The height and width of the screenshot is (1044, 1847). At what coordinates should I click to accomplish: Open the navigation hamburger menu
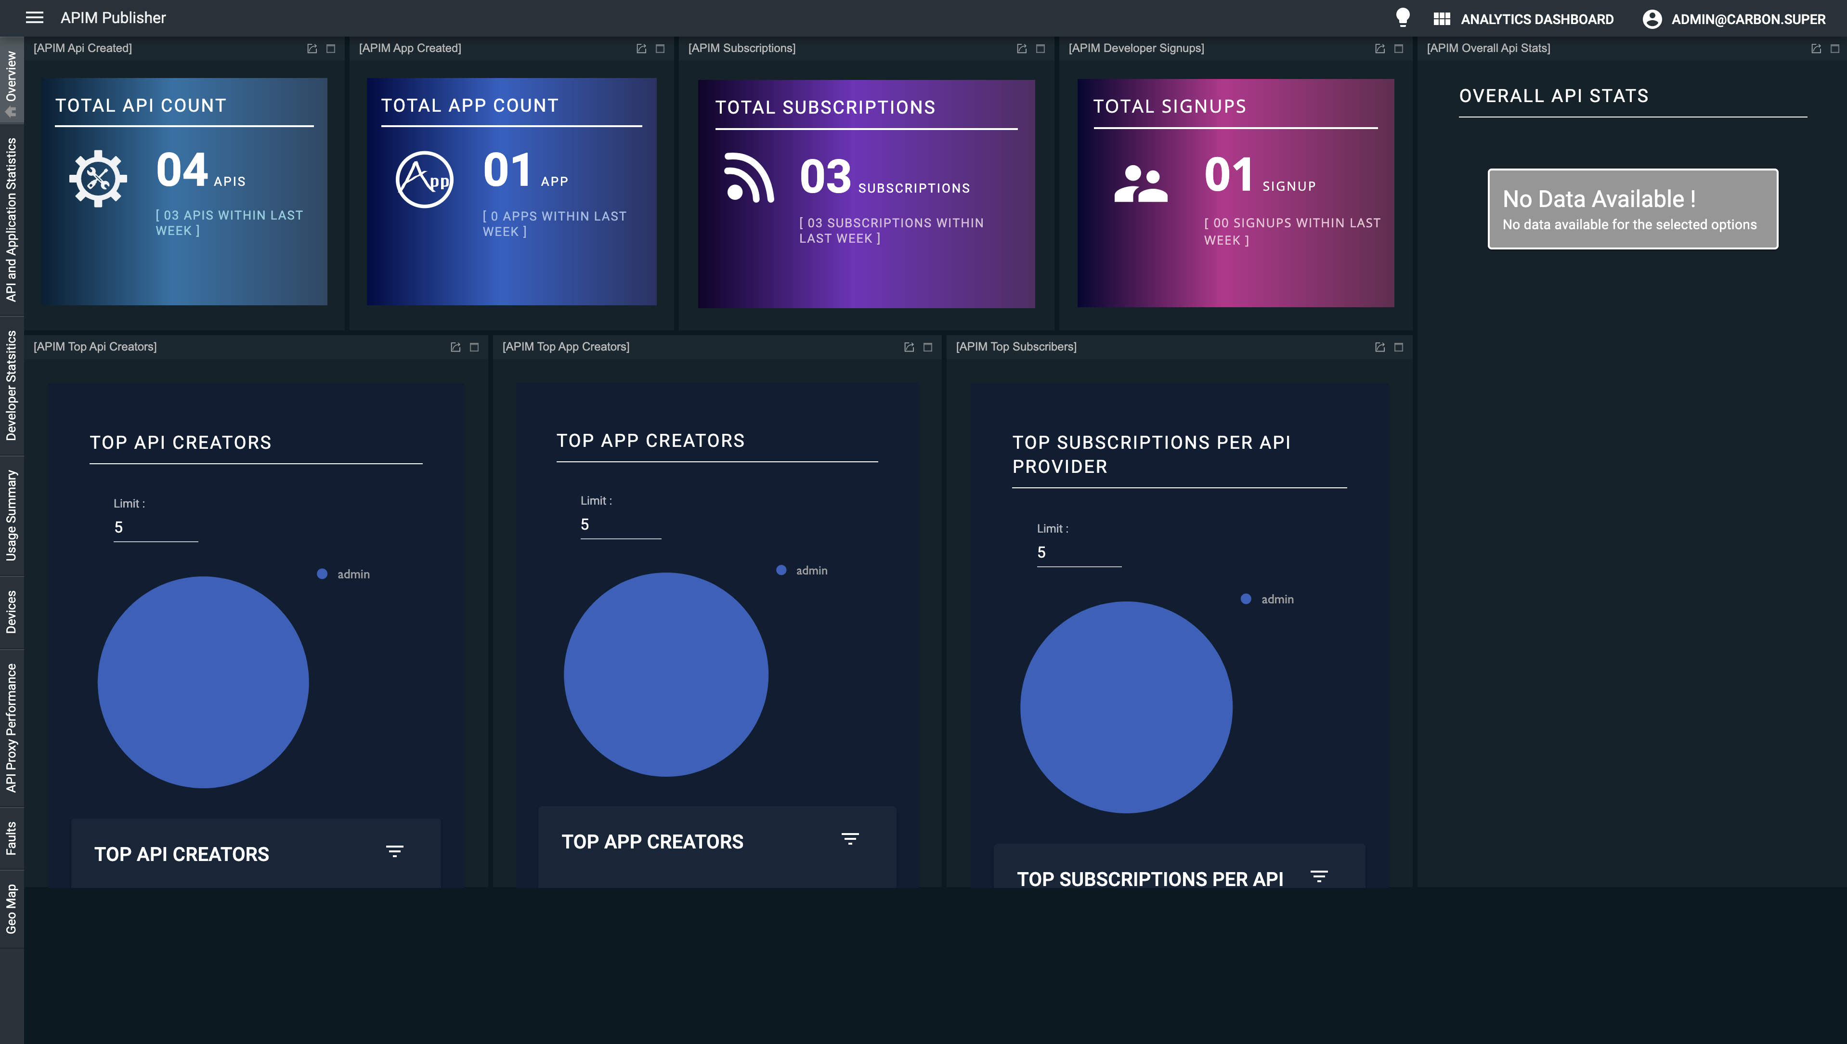35,18
